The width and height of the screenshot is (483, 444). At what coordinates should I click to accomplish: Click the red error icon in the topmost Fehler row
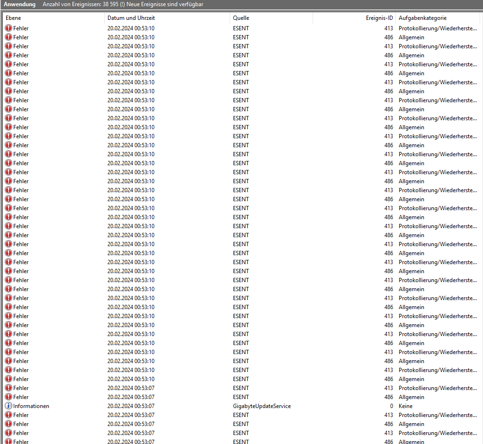tap(9, 28)
